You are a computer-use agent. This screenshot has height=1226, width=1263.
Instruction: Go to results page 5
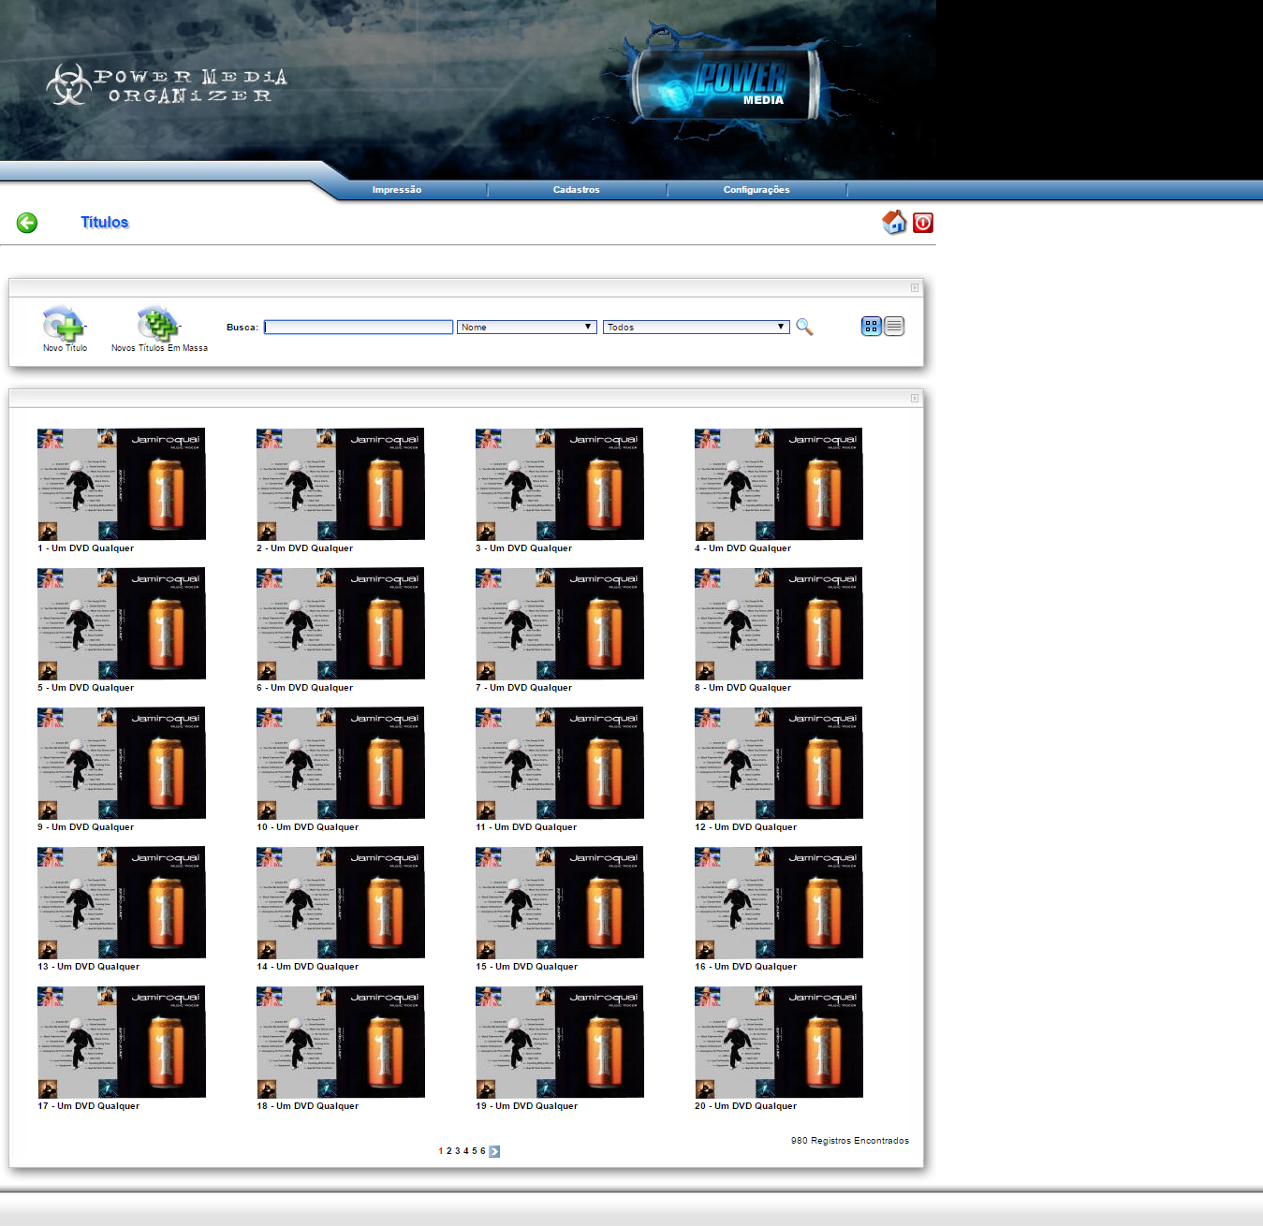475,1151
